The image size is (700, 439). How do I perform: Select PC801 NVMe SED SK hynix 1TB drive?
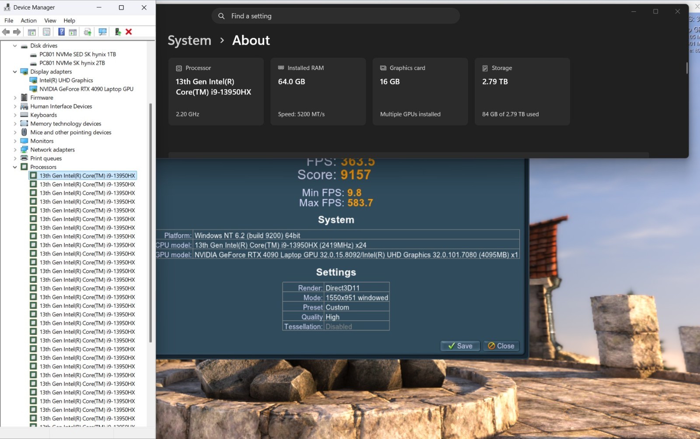77,54
